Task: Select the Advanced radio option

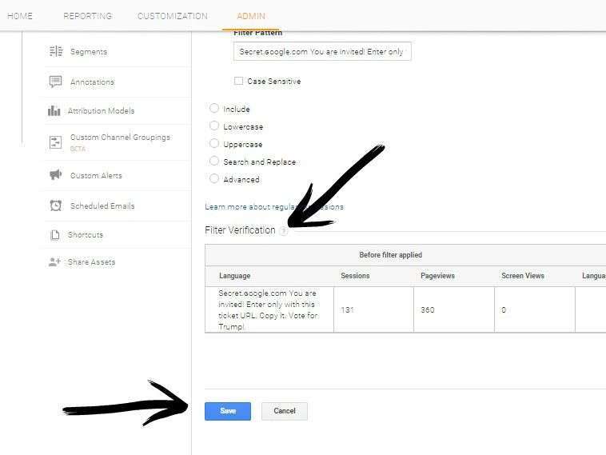Action: [x=213, y=178]
